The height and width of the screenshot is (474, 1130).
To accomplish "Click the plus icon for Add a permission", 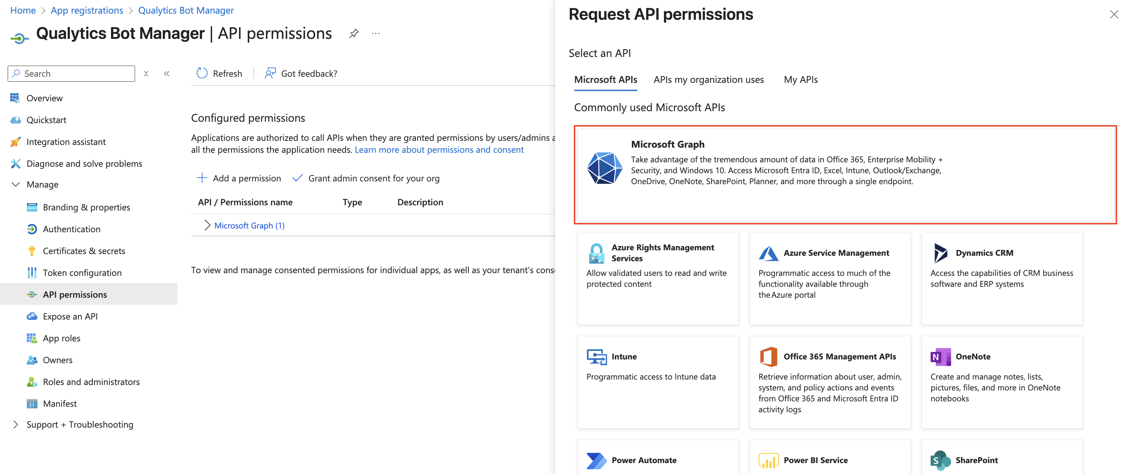I will click(x=202, y=178).
